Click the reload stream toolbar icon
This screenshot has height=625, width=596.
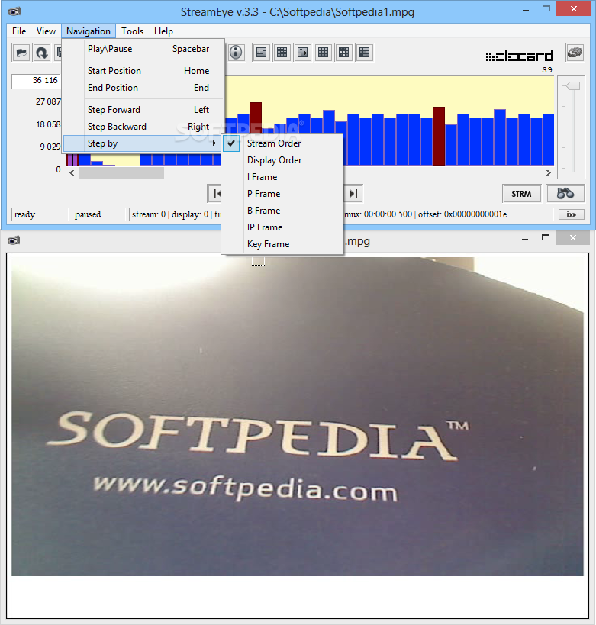(x=42, y=53)
